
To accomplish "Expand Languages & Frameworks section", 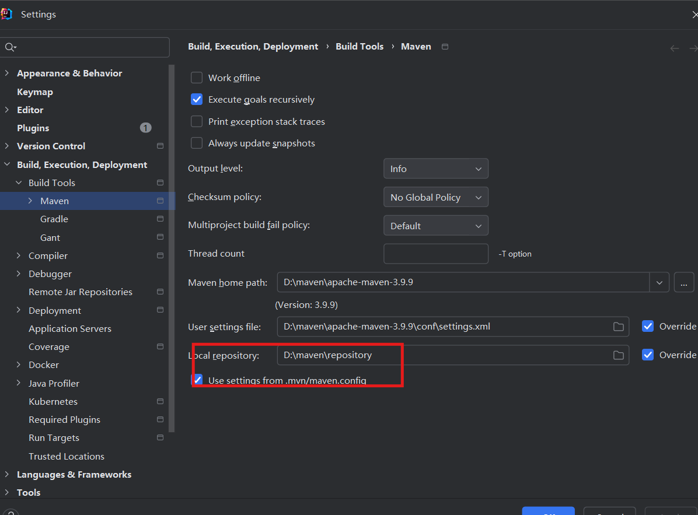I will [x=6, y=474].
